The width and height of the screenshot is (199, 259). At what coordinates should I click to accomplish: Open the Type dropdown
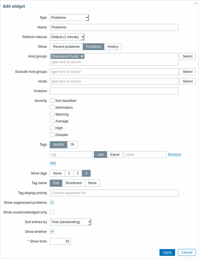point(69,18)
